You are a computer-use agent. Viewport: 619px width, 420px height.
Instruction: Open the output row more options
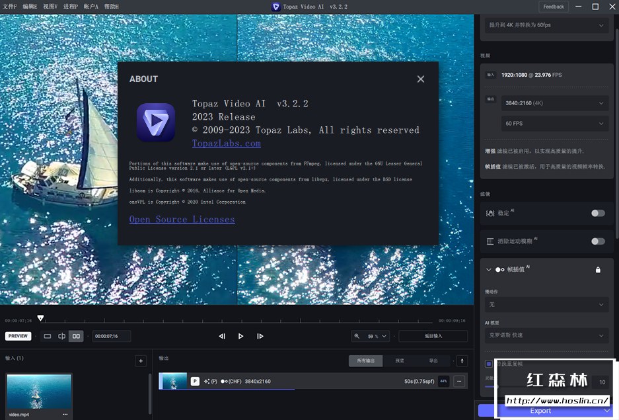click(459, 381)
